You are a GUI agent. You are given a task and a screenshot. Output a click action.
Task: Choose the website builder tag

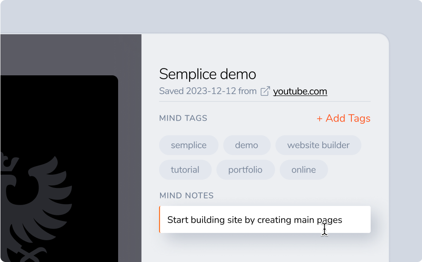pyautogui.click(x=318, y=145)
